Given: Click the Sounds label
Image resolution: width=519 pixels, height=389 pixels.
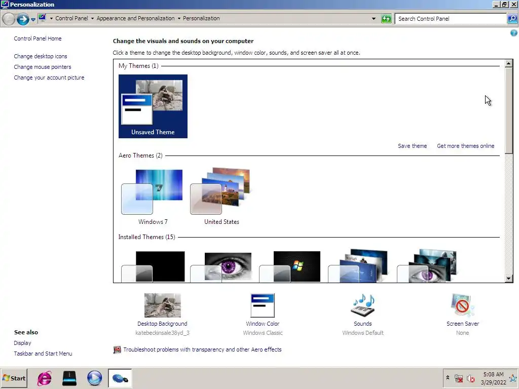Looking at the screenshot, I should tap(363, 324).
